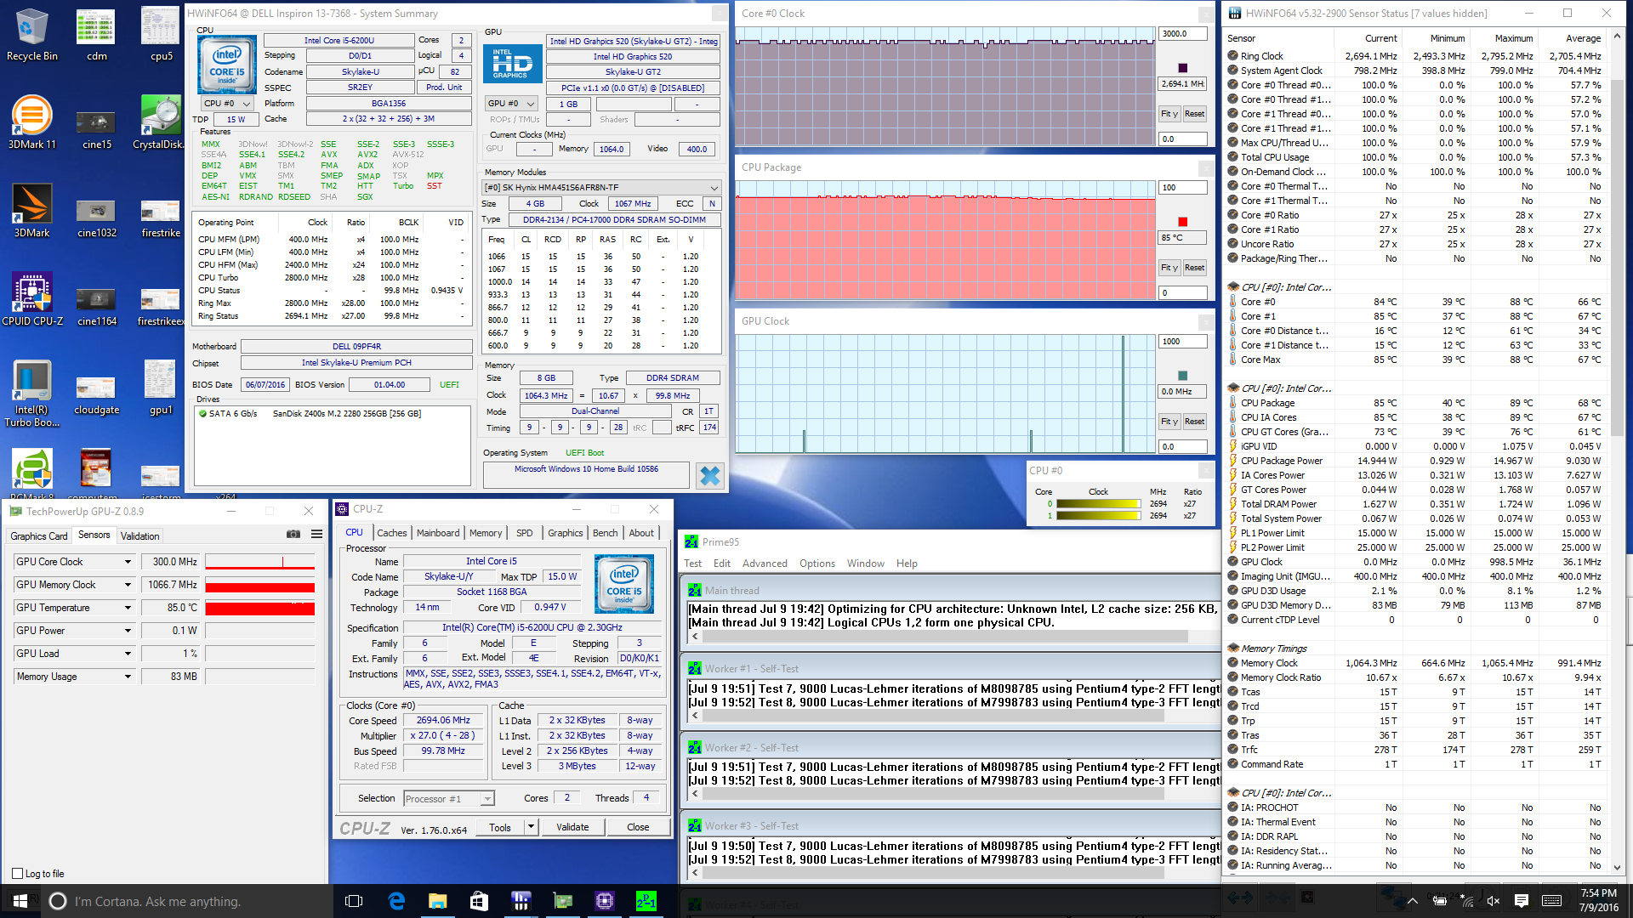The height and width of the screenshot is (918, 1633).
Task: Click the Close button in CPU-Z
Action: 638,827
